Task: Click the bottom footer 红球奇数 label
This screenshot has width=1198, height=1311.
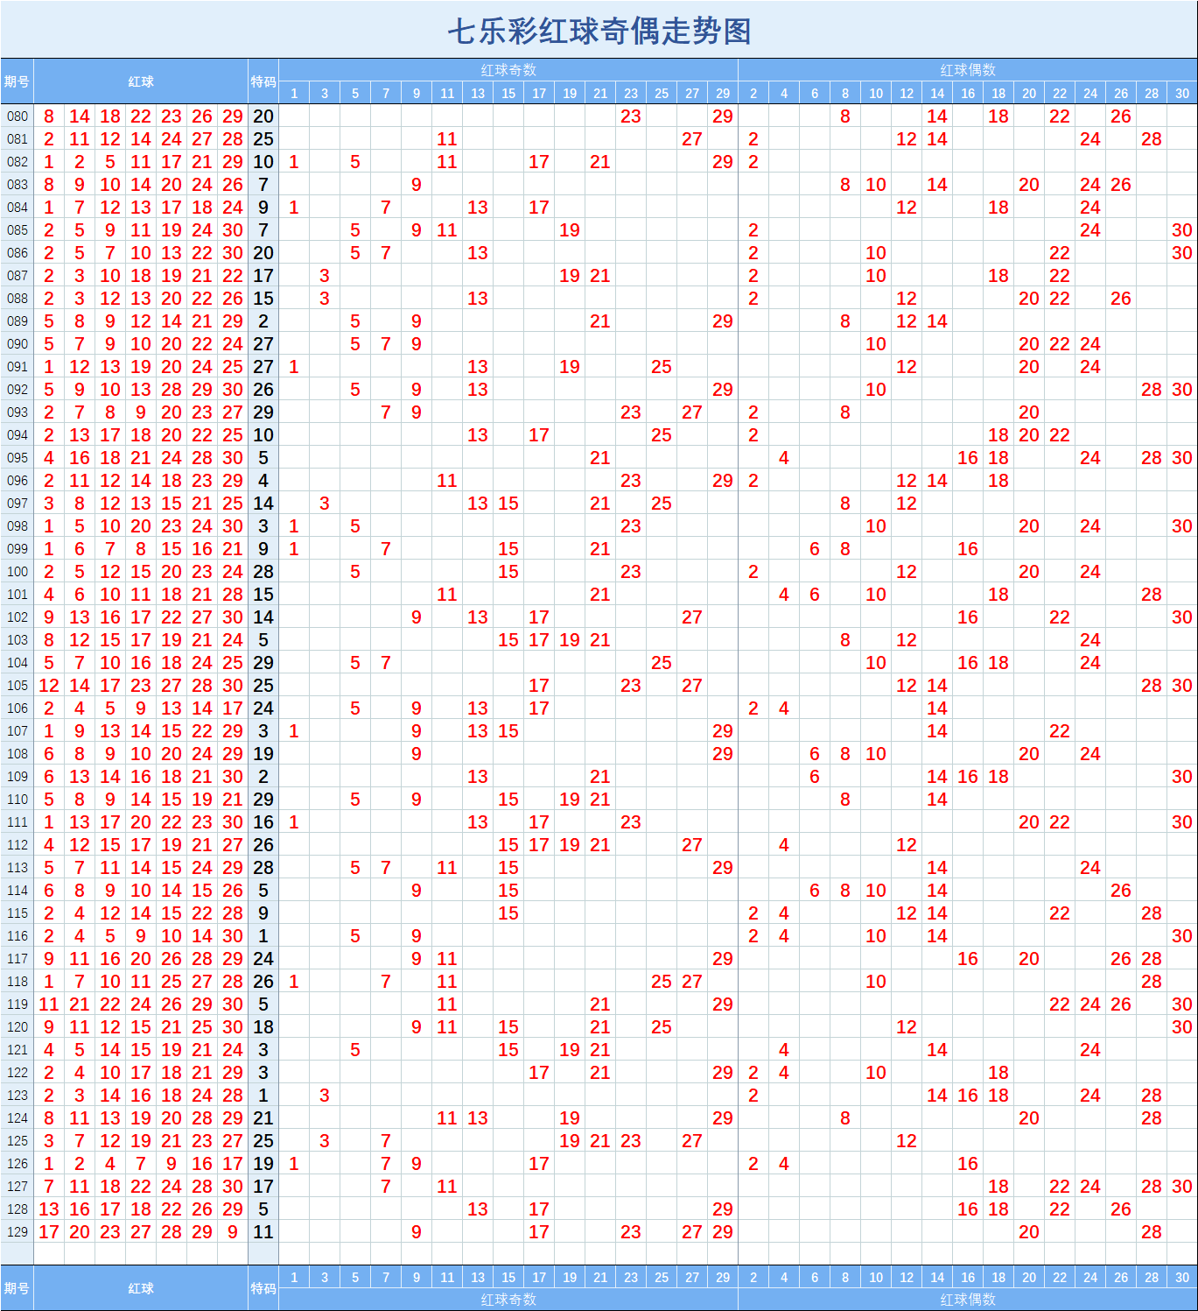Action: point(508,1300)
